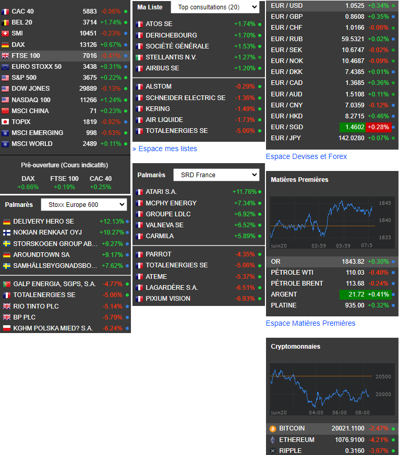Viewport: 399px width, 455px height.
Task: Select the MSCI WORLD index row
Action: [x=65, y=144]
